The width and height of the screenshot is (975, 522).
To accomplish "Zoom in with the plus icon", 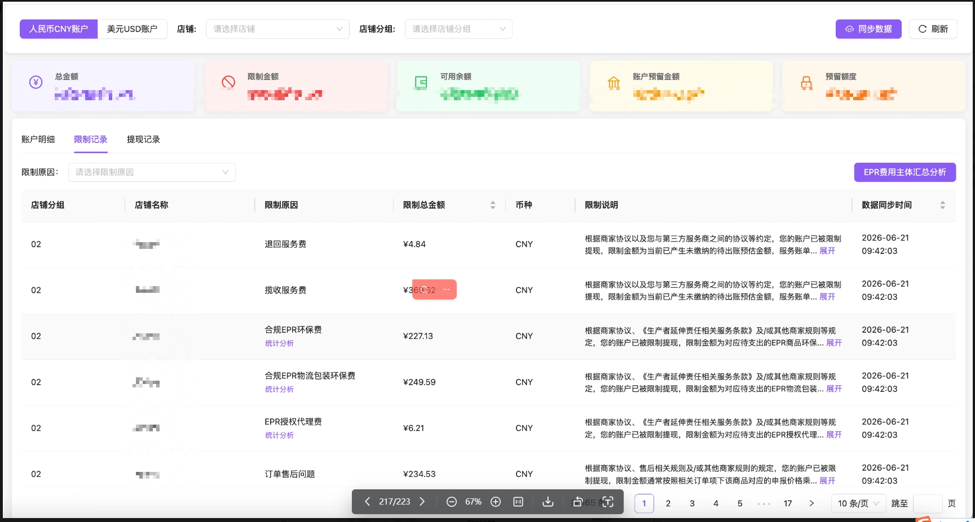I will click(496, 502).
